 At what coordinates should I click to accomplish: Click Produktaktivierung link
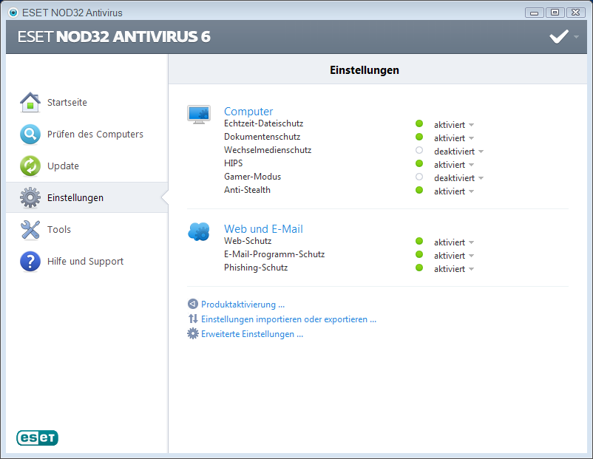coord(243,305)
